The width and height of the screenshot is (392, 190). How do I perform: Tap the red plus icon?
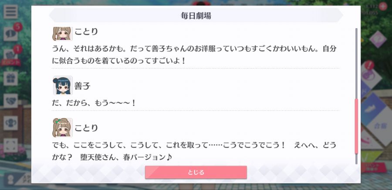[x=383, y=6]
